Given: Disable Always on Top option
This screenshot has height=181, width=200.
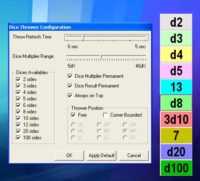Looking at the screenshot, I should click(x=70, y=96).
